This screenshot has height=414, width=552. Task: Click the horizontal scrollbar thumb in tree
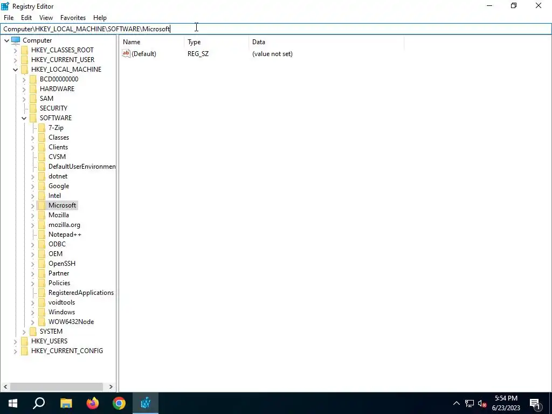[56, 387]
